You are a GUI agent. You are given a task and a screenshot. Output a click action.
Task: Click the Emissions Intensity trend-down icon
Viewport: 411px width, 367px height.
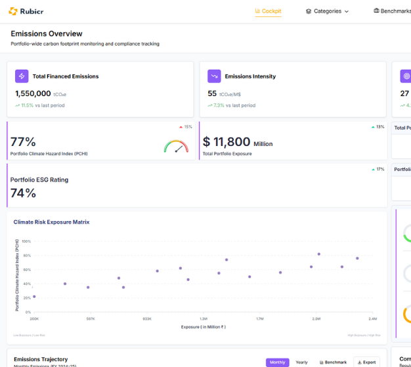(x=214, y=76)
